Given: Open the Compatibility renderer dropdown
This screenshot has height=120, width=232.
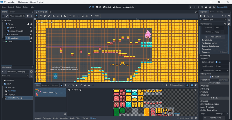Looking at the screenshot, I should coord(223,7).
